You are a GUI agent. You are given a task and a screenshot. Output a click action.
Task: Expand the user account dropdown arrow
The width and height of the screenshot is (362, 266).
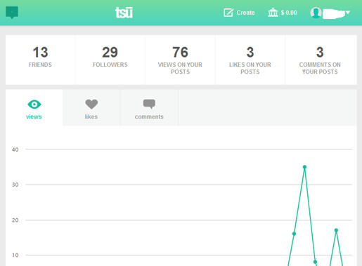click(348, 13)
